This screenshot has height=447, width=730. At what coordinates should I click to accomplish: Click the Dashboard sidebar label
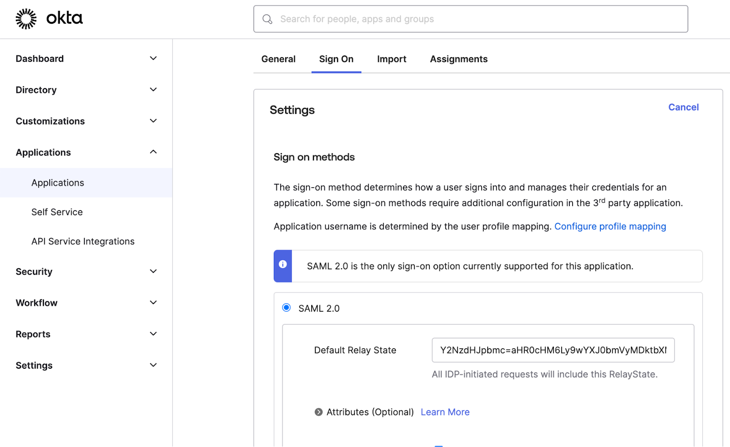pos(40,59)
